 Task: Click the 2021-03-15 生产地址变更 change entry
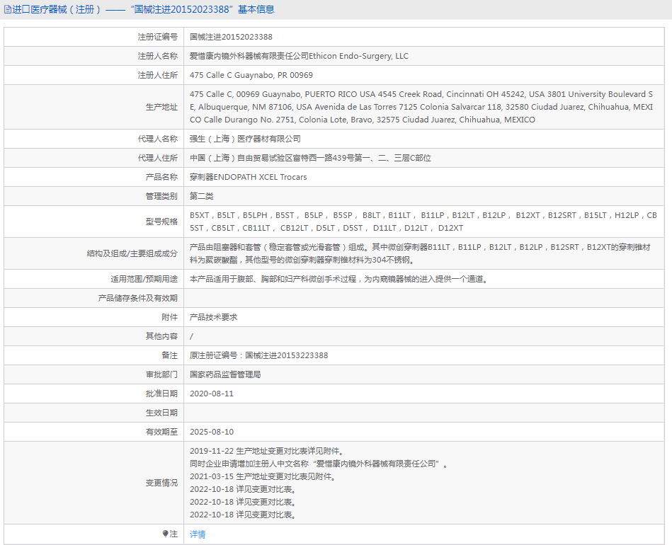point(263,476)
